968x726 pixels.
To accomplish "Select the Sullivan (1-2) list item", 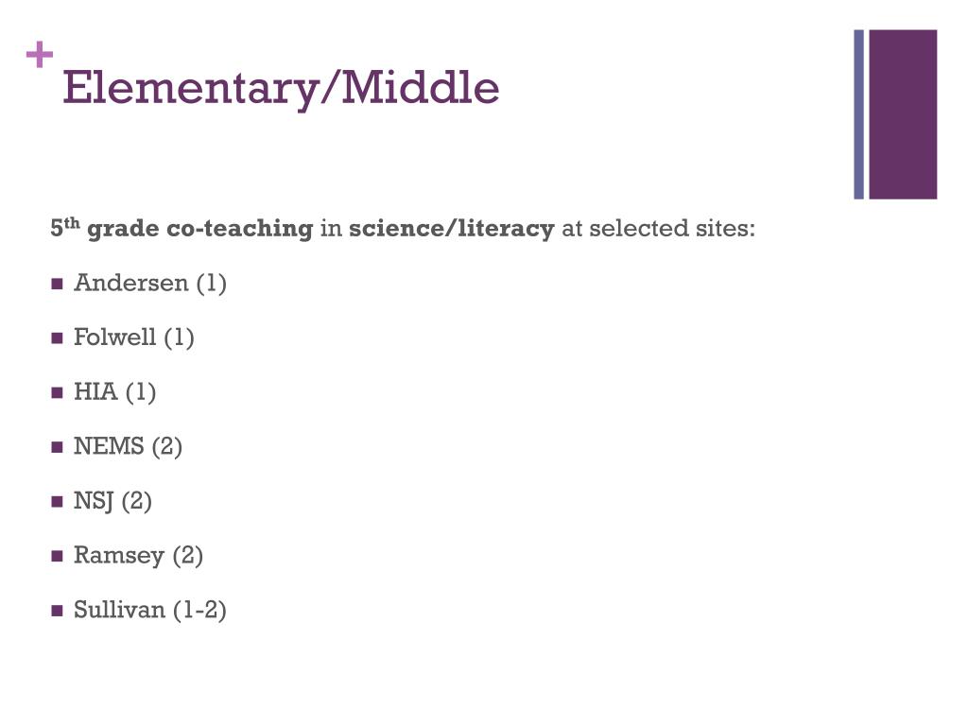I will (150, 610).
